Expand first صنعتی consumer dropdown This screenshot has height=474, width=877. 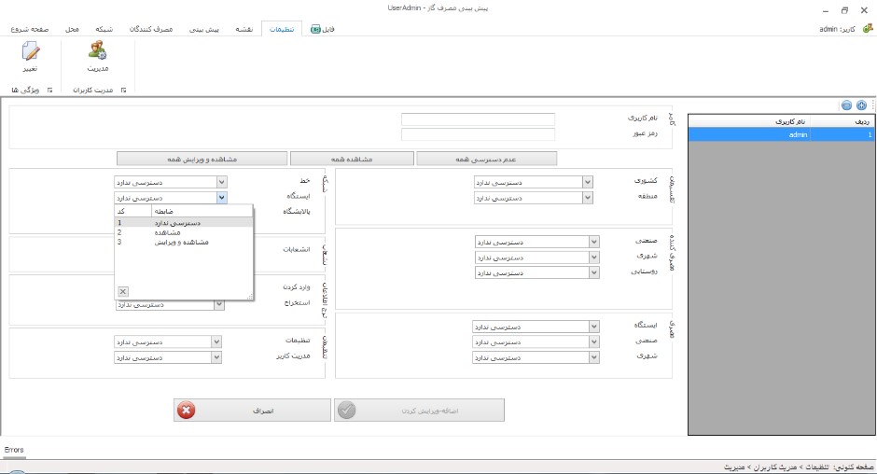pyautogui.click(x=594, y=242)
